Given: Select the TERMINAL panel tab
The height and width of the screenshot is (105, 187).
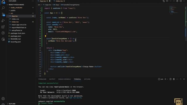Looking at the screenshot, I should [77, 79].
